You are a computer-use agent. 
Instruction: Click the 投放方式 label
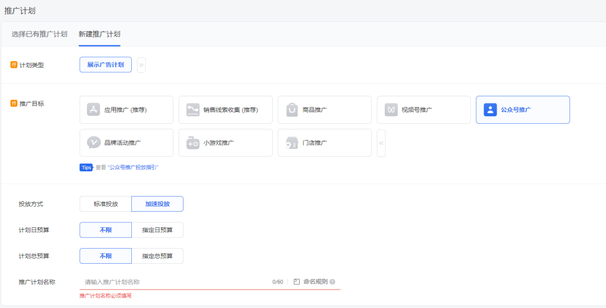(x=31, y=204)
